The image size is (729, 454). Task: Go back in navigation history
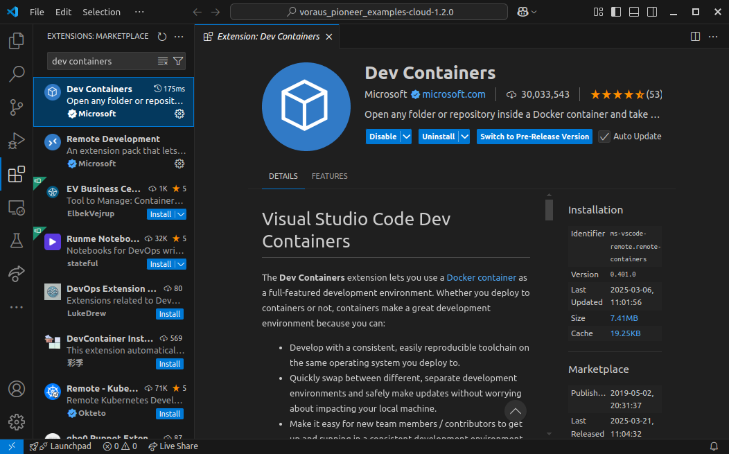pyautogui.click(x=197, y=12)
